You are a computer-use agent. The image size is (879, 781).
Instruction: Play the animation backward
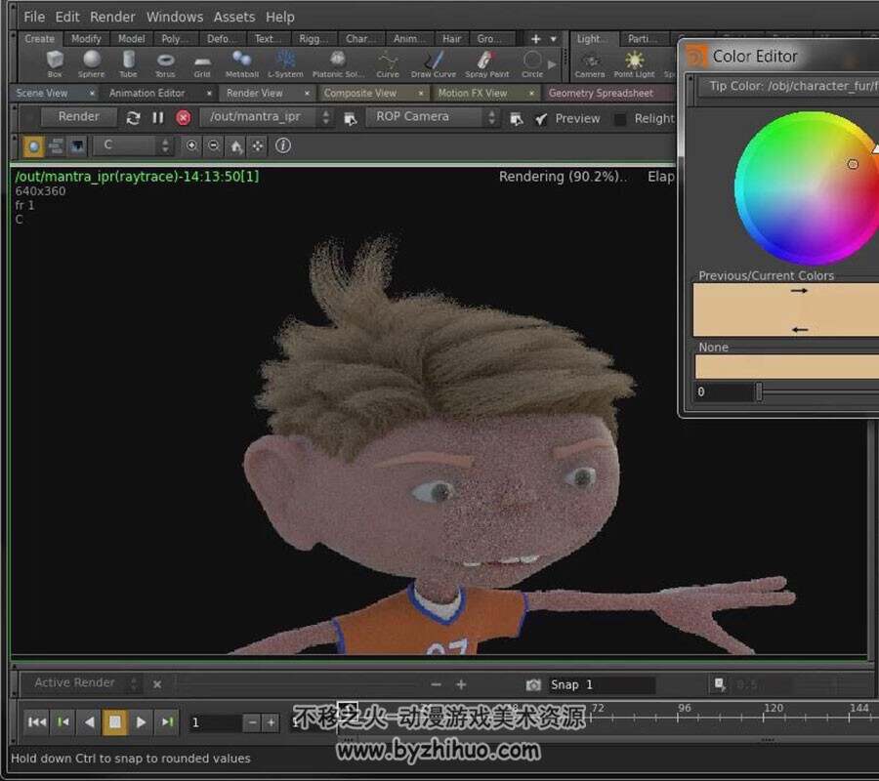(89, 722)
